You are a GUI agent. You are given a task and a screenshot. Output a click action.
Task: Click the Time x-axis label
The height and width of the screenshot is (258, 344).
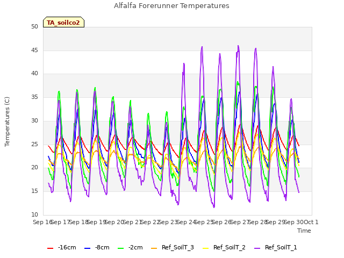tap(304, 231)
